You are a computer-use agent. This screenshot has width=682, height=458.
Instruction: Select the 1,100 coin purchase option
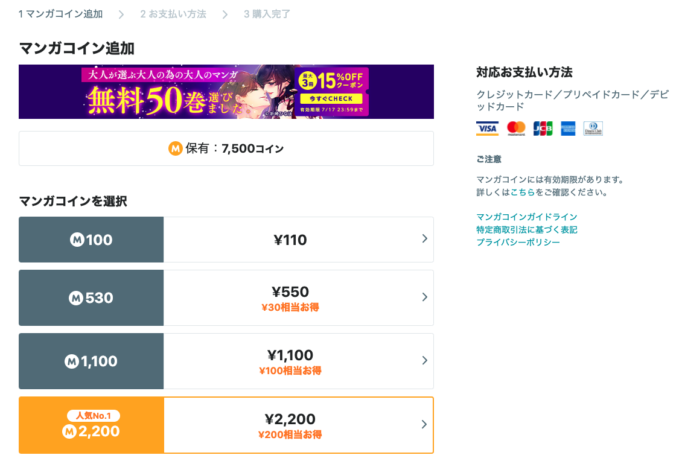pos(226,361)
